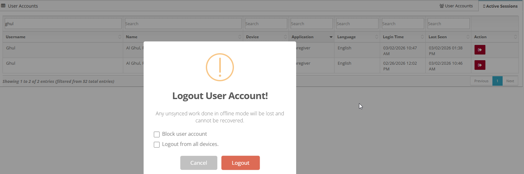524x174 pixels.
Task: Click last seen 03/02/2026 10:46 AM
Action: (x=445, y=66)
